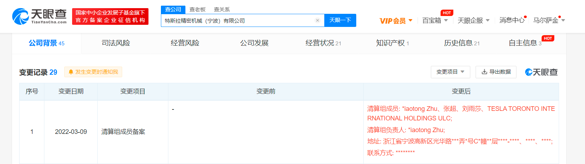This screenshot has height=164, width=585.
Task: Click the red government-backing banner
Action: [x=110, y=16]
